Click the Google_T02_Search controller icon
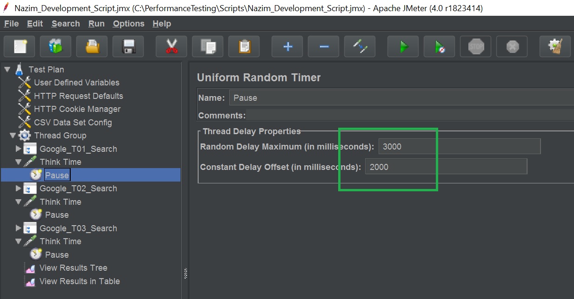The height and width of the screenshot is (299, 574). click(x=30, y=188)
